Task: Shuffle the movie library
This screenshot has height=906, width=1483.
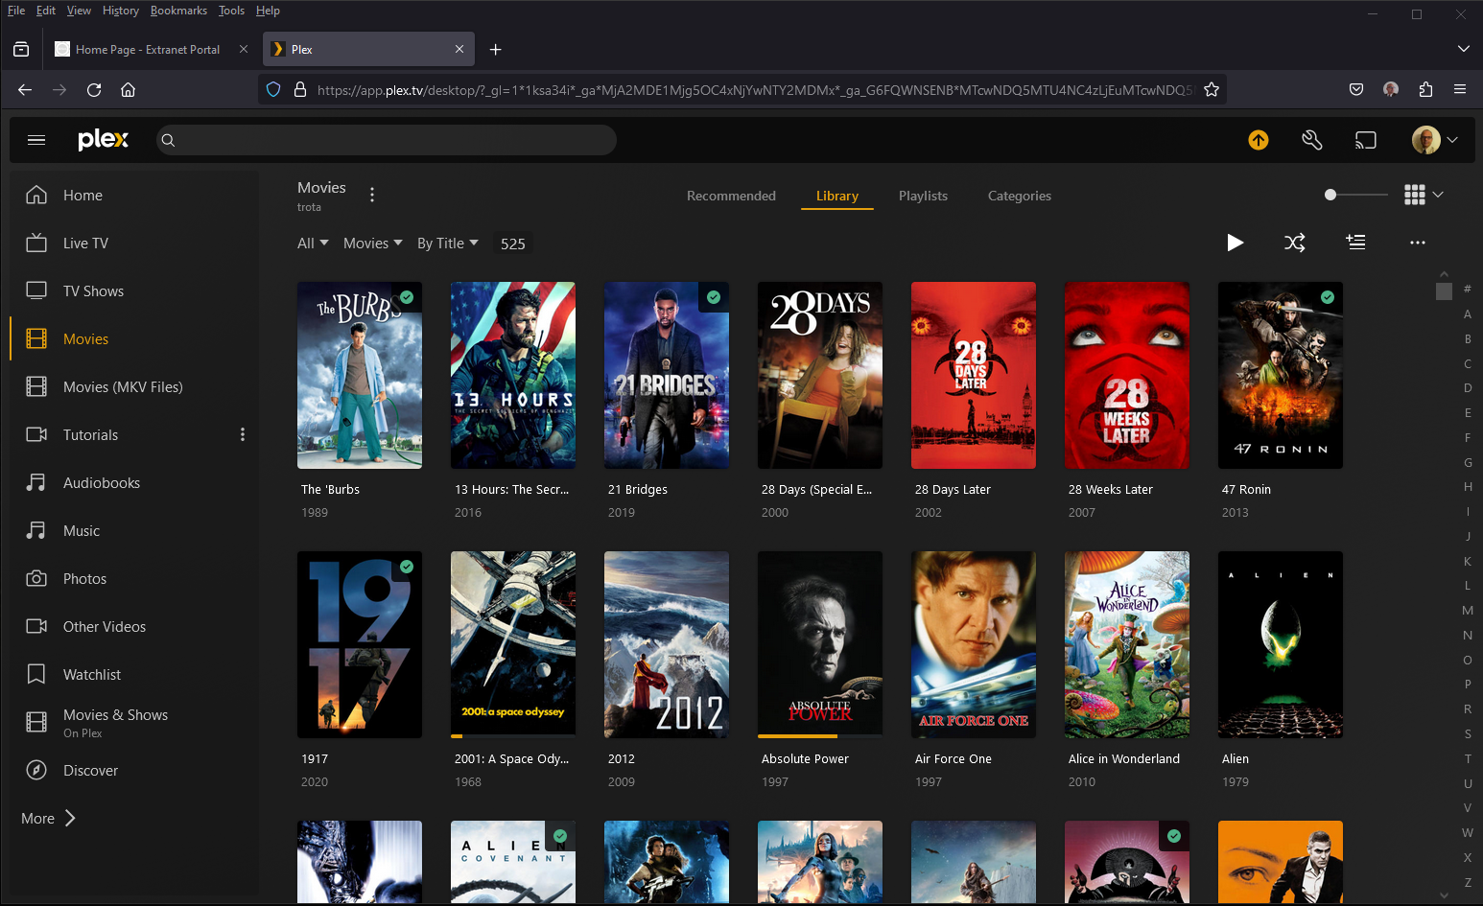Action: (1295, 243)
